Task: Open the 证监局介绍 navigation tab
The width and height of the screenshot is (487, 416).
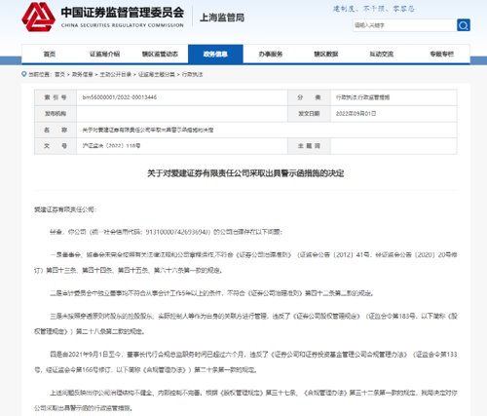Action: tap(105, 54)
